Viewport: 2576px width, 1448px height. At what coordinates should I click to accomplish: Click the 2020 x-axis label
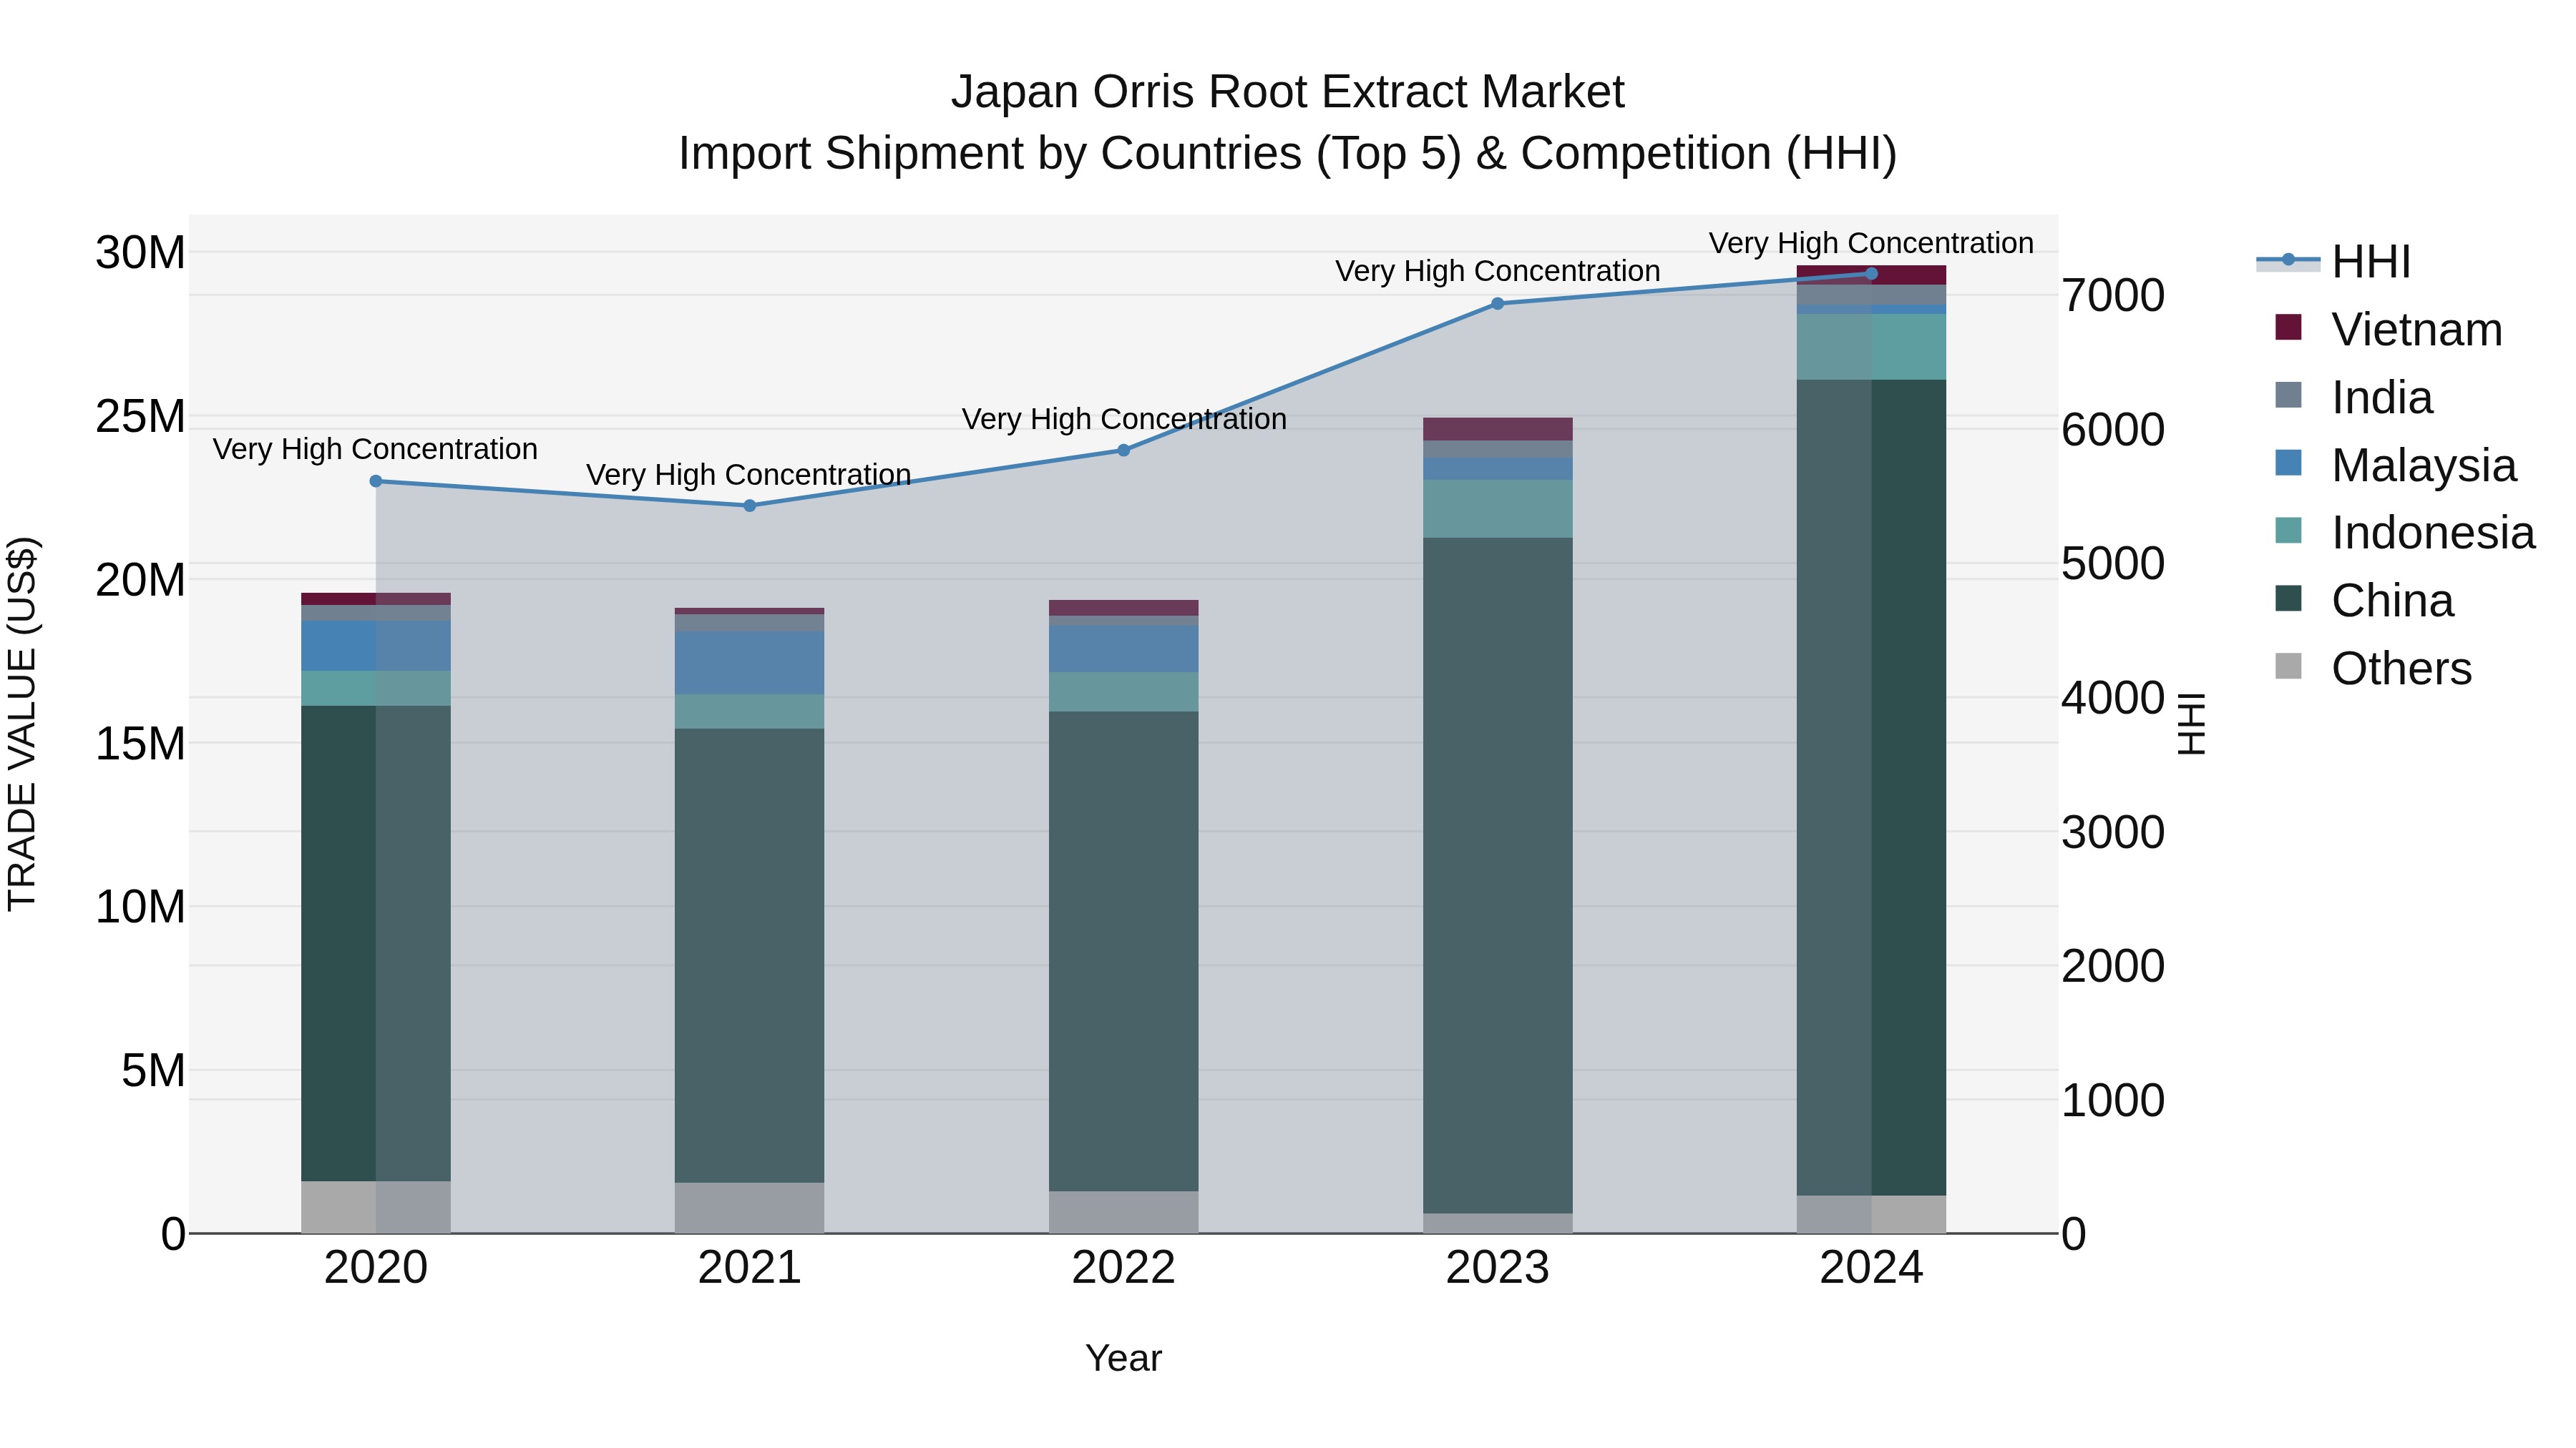(376, 1268)
